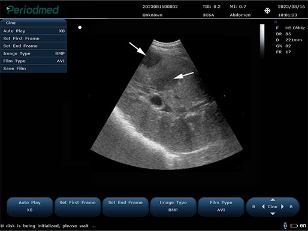Tap the bottom Image Type BMP button

pyautogui.click(x=173, y=206)
